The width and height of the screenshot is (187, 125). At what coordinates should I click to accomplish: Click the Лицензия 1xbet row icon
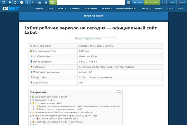31,46
